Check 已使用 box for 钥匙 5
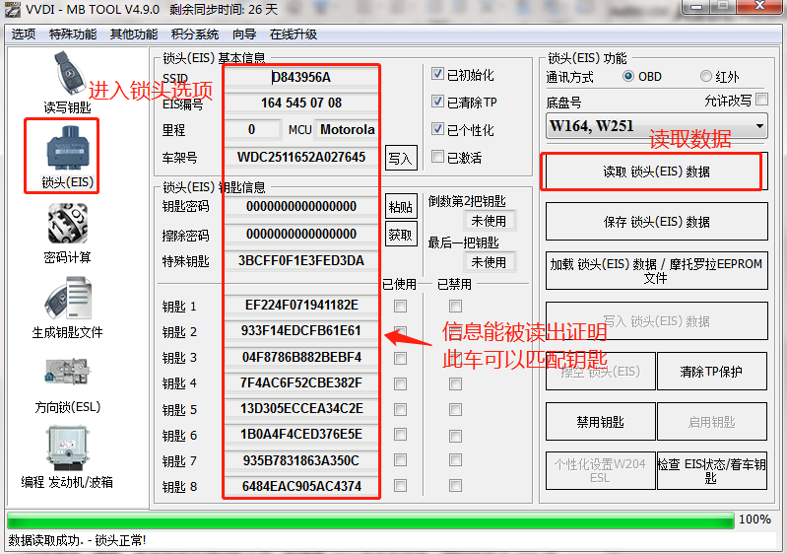Image resolution: width=787 pixels, height=554 pixels. point(400,410)
